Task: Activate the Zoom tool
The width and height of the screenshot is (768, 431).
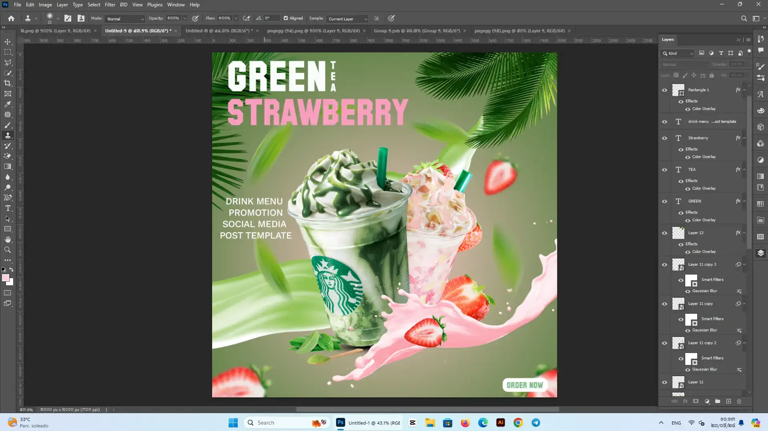Action: point(8,250)
